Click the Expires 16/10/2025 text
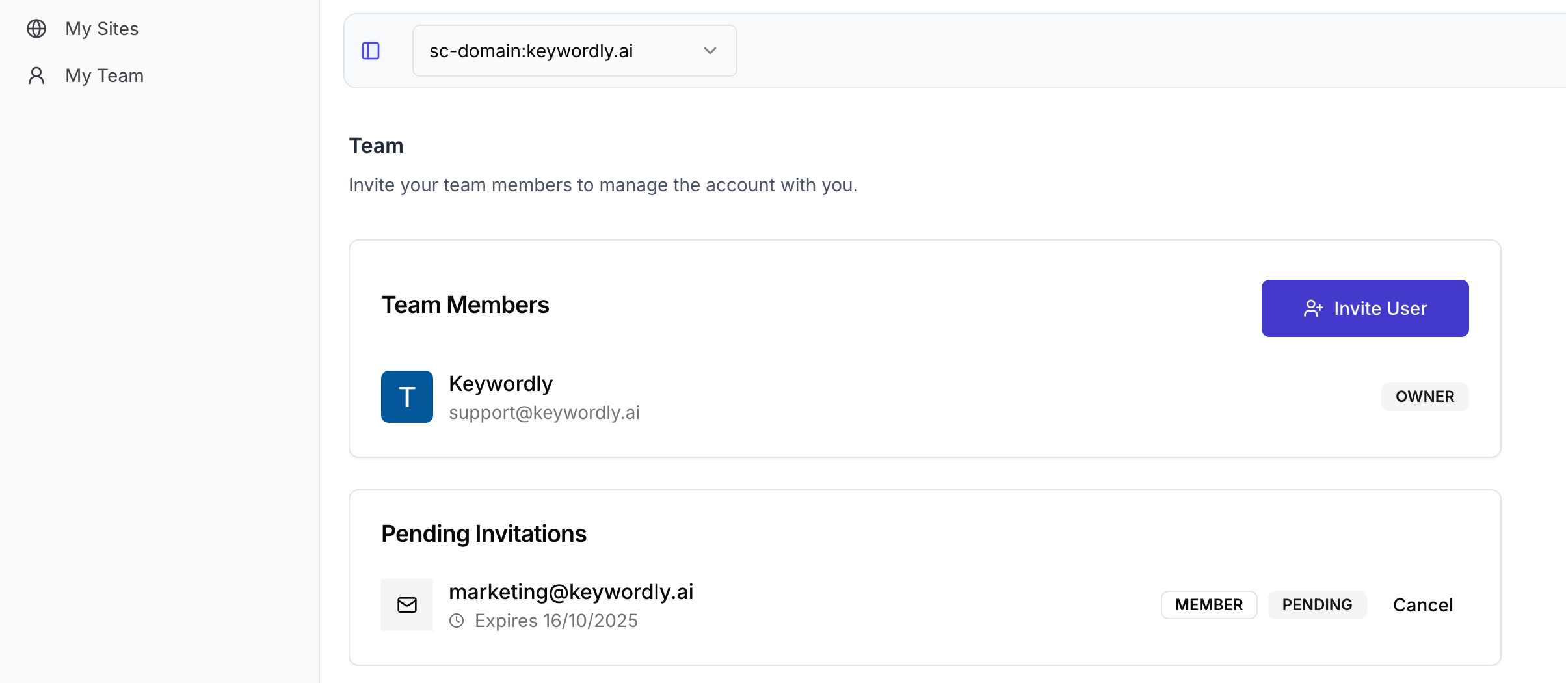The width and height of the screenshot is (1566, 683). (x=556, y=621)
